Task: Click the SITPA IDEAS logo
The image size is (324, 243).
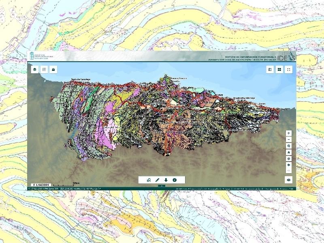Action: tap(286, 56)
